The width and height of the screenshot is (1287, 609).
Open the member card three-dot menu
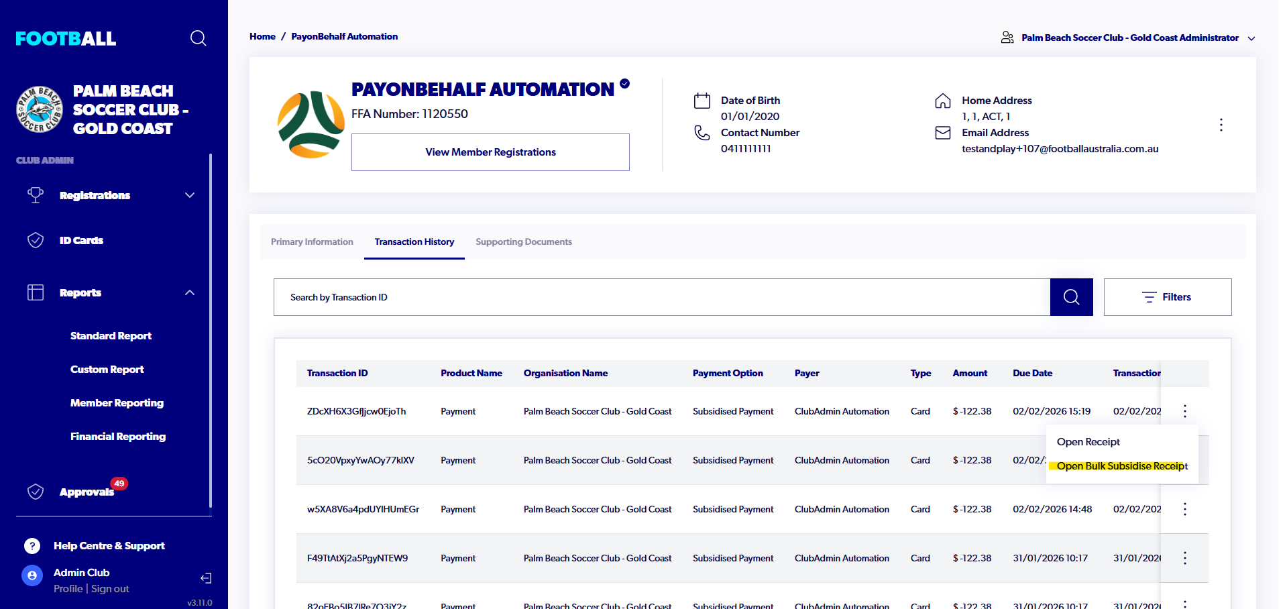[x=1221, y=125]
